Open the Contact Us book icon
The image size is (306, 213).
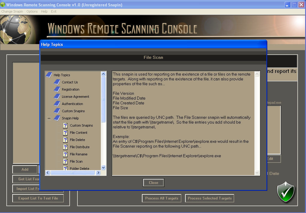click(57, 82)
